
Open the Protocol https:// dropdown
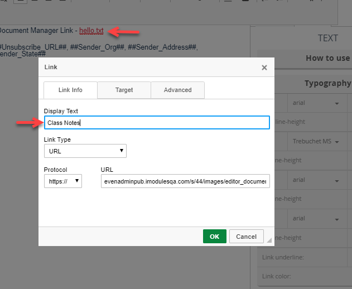[x=63, y=181]
